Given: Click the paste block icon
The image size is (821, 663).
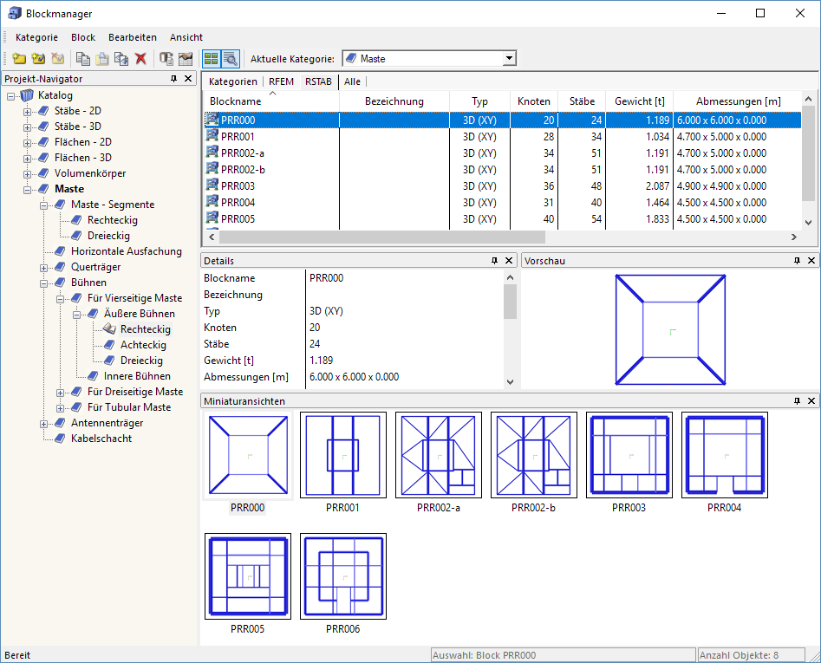Looking at the screenshot, I should coord(102,59).
